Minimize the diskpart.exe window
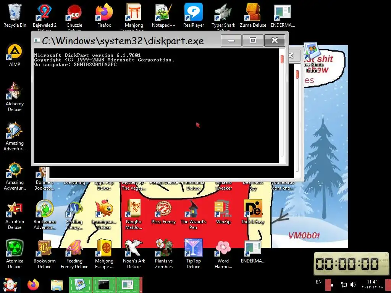The image size is (391, 293). point(231,40)
